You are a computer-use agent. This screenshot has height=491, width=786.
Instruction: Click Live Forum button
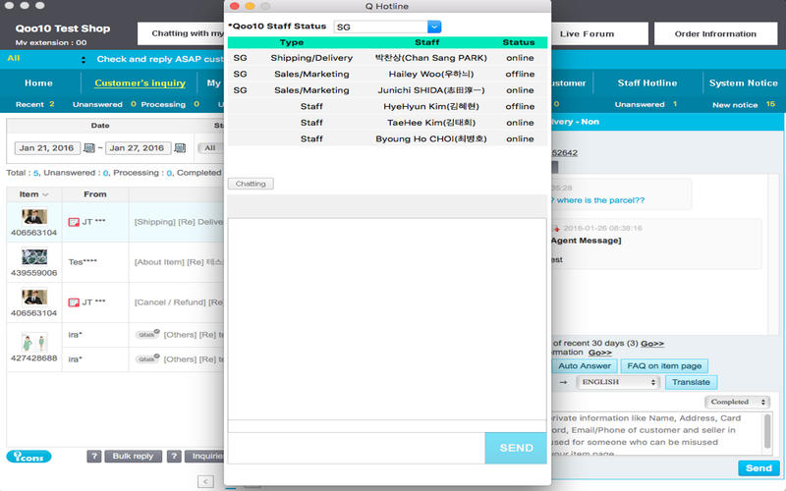pos(599,33)
